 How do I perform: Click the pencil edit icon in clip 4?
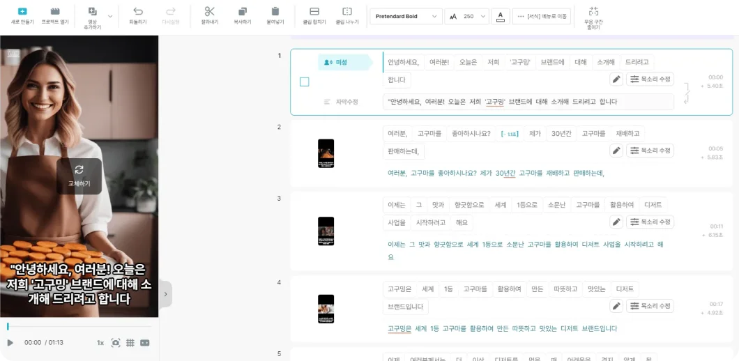point(616,306)
